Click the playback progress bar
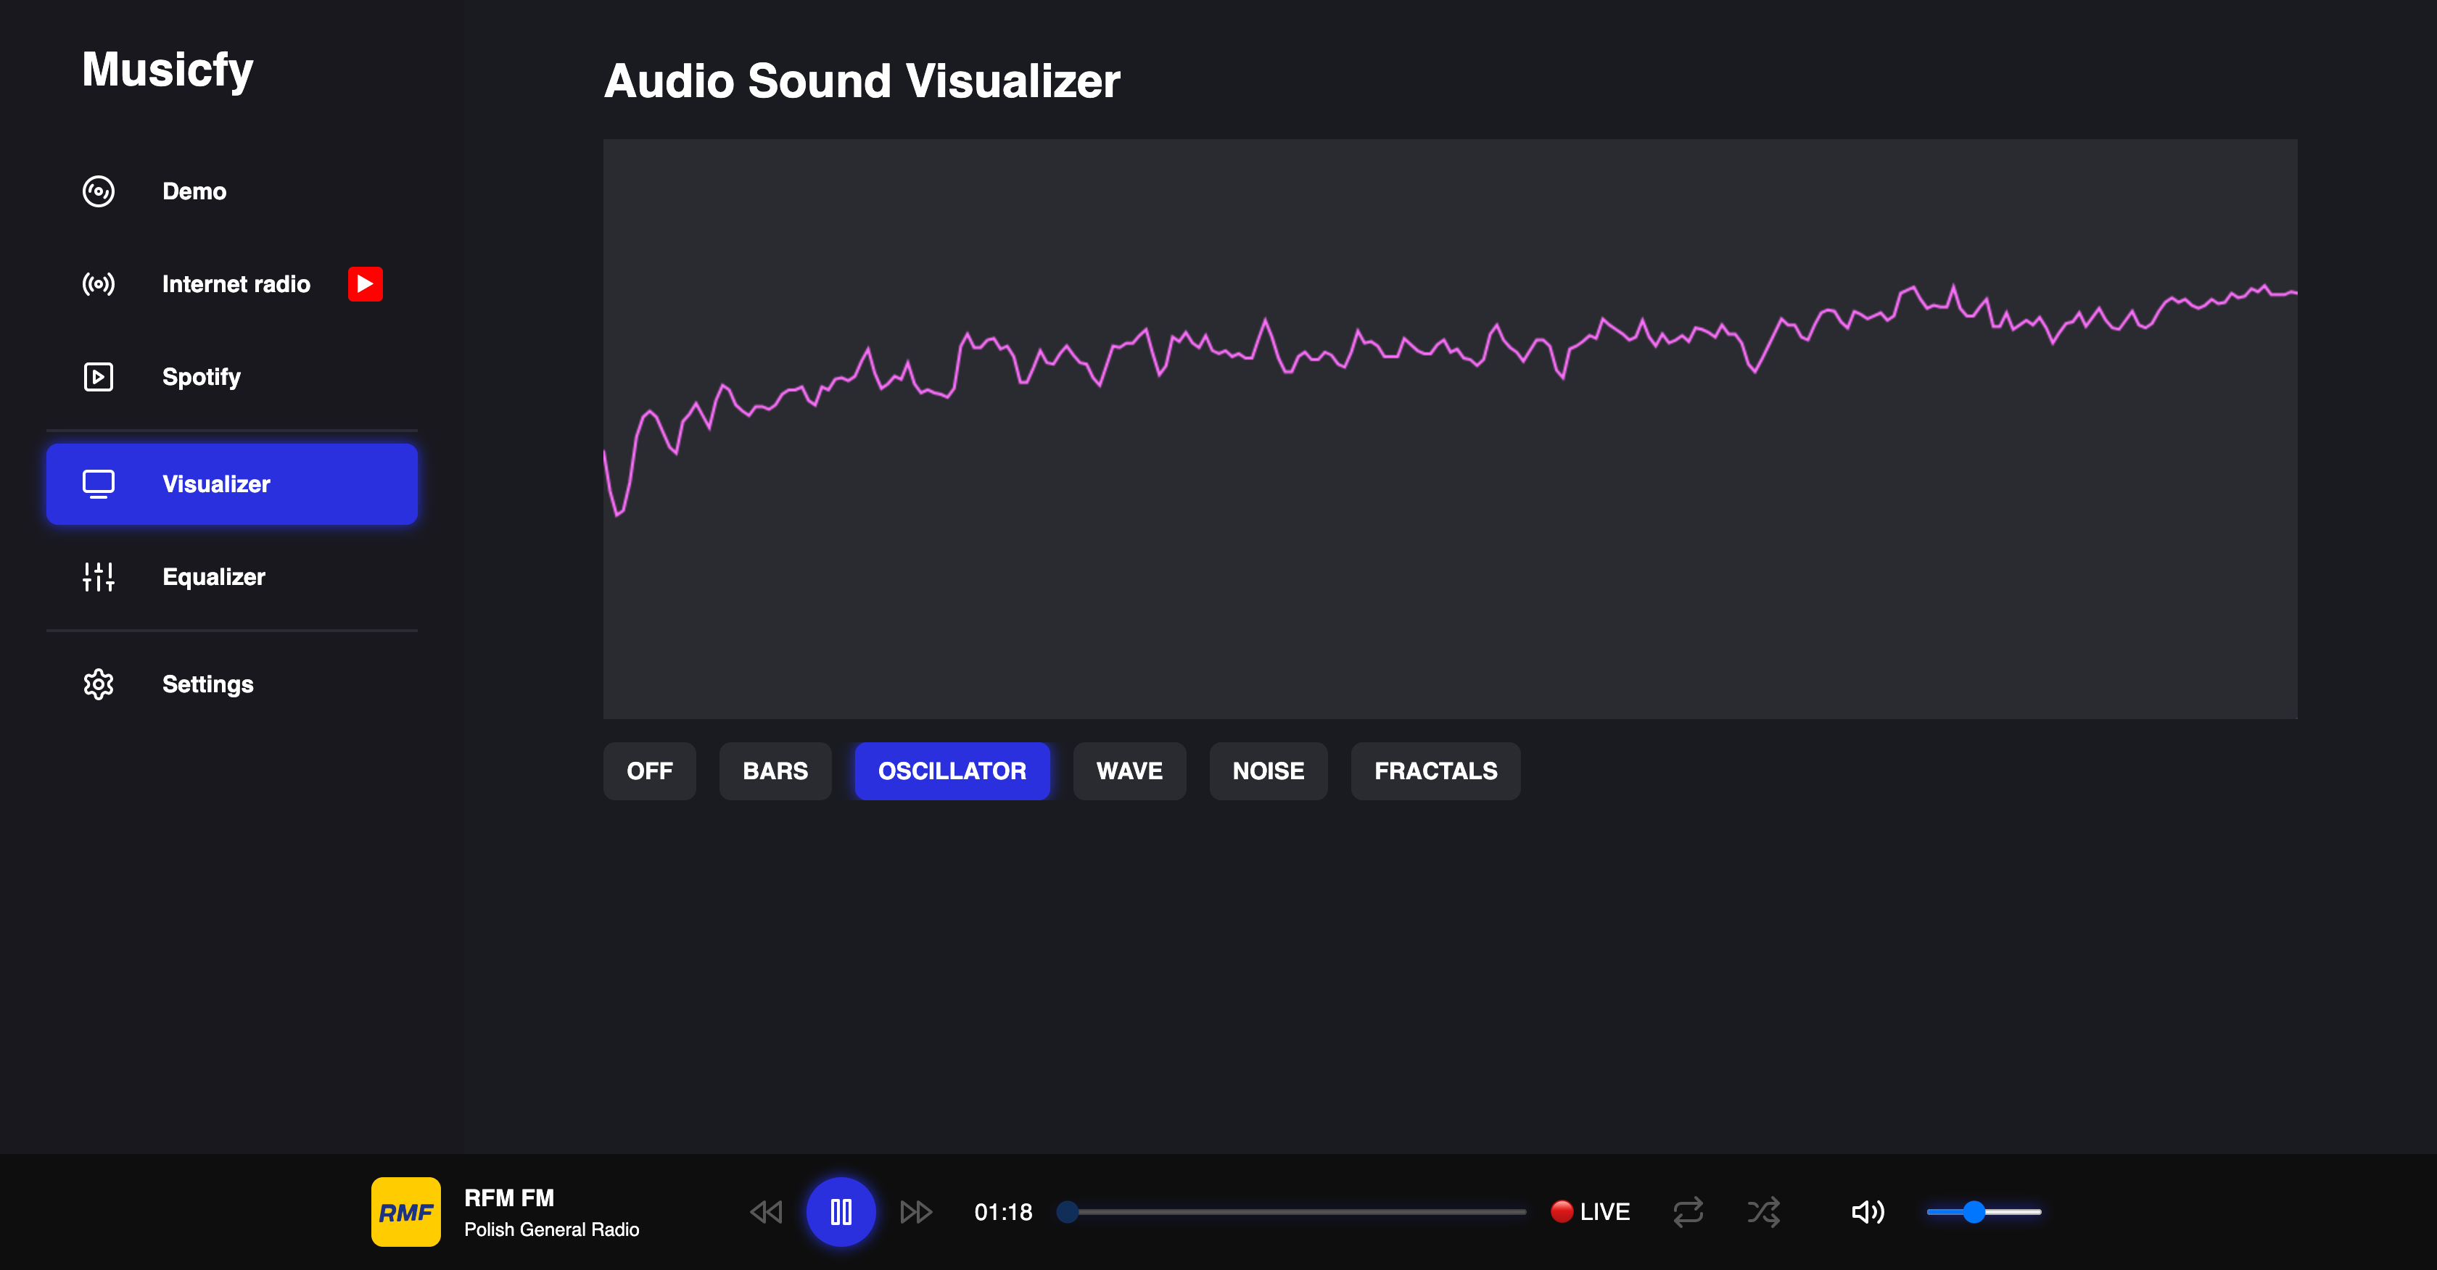 click(1296, 1211)
